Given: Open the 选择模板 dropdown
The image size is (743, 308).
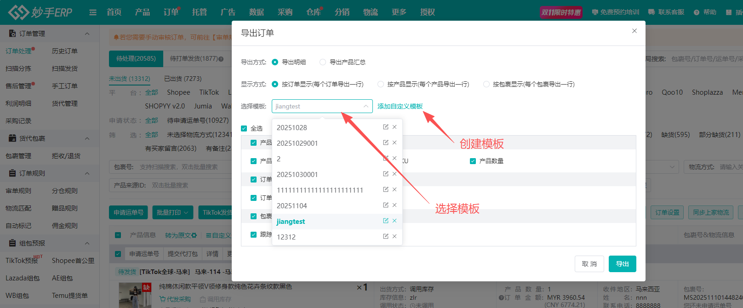Looking at the screenshot, I should tap(322, 106).
